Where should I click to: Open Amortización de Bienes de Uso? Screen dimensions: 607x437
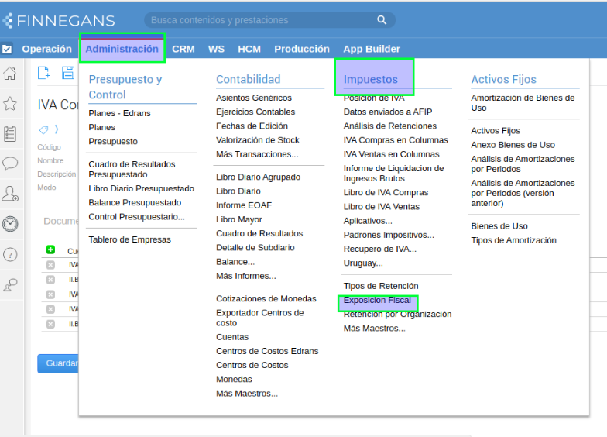523,102
